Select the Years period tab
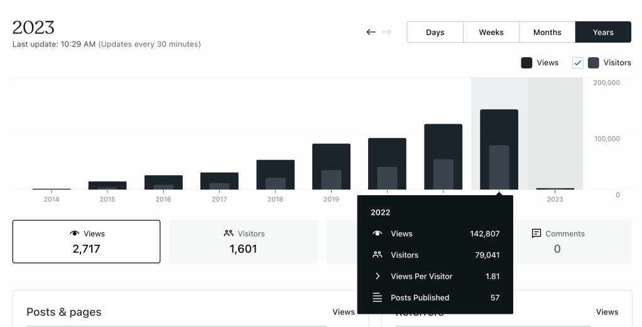Screen dimensions: 642x327 [603, 33]
